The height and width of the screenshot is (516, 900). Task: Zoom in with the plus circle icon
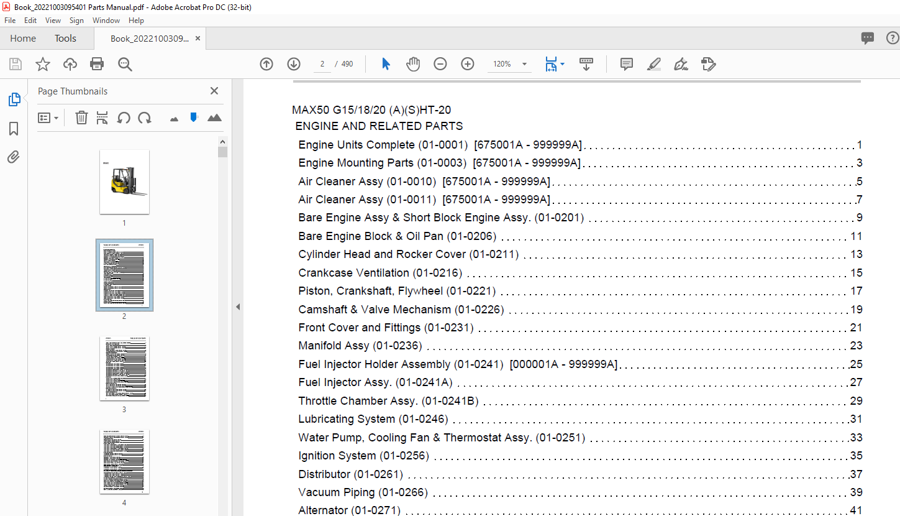coord(468,64)
